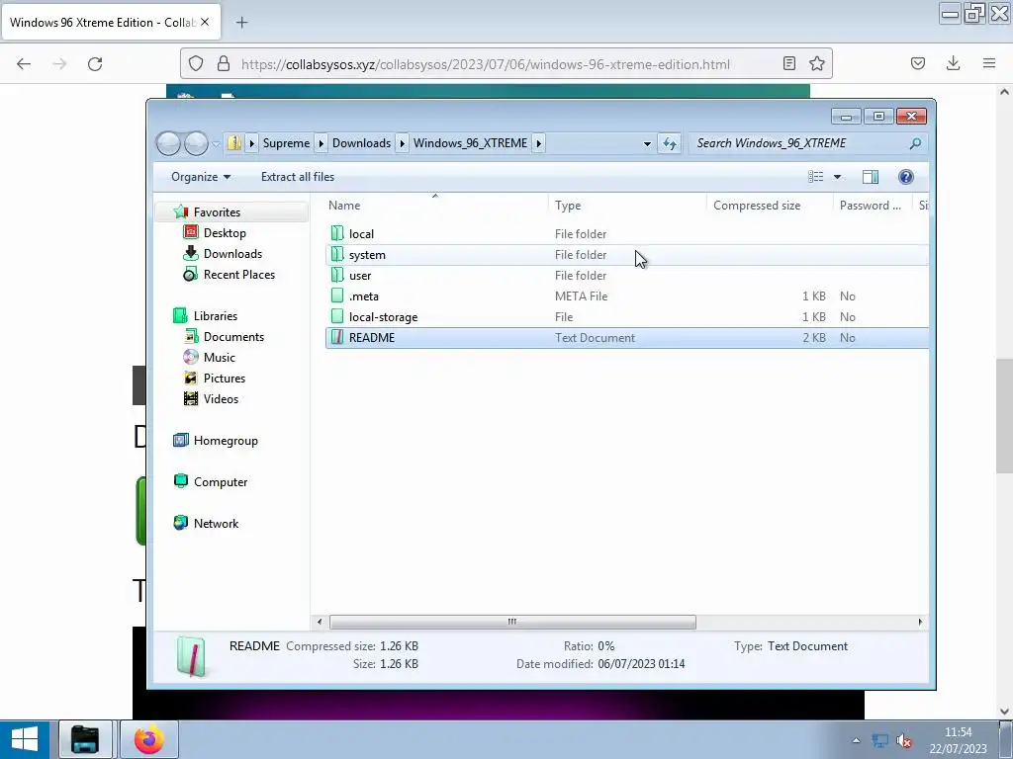Sort by the Name column header
Image resolution: width=1013 pixels, height=759 pixels.
[435, 206]
